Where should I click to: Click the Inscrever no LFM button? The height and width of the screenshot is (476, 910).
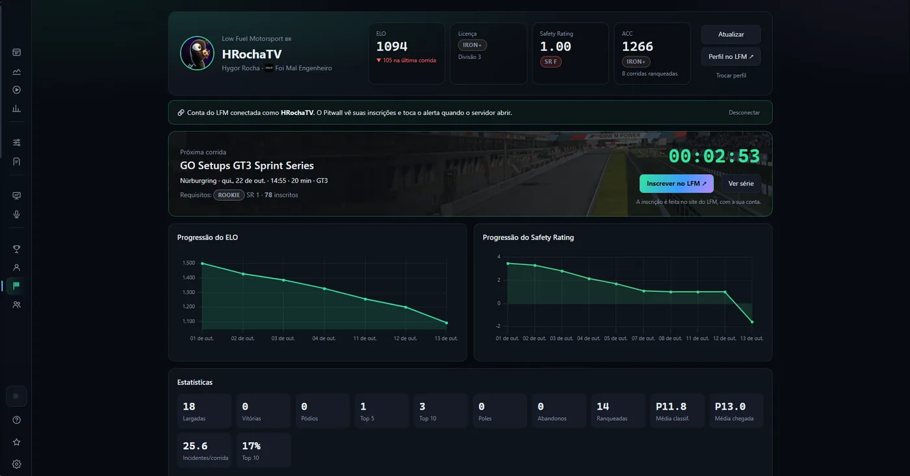(x=677, y=184)
